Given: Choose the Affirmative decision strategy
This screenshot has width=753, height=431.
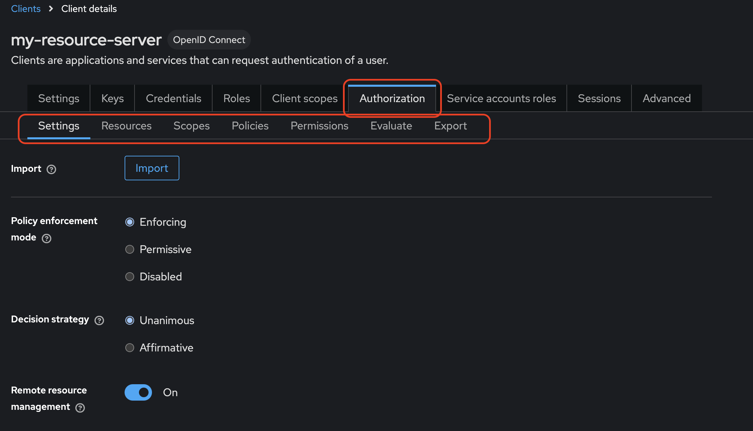Looking at the screenshot, I should click(130, 348).
